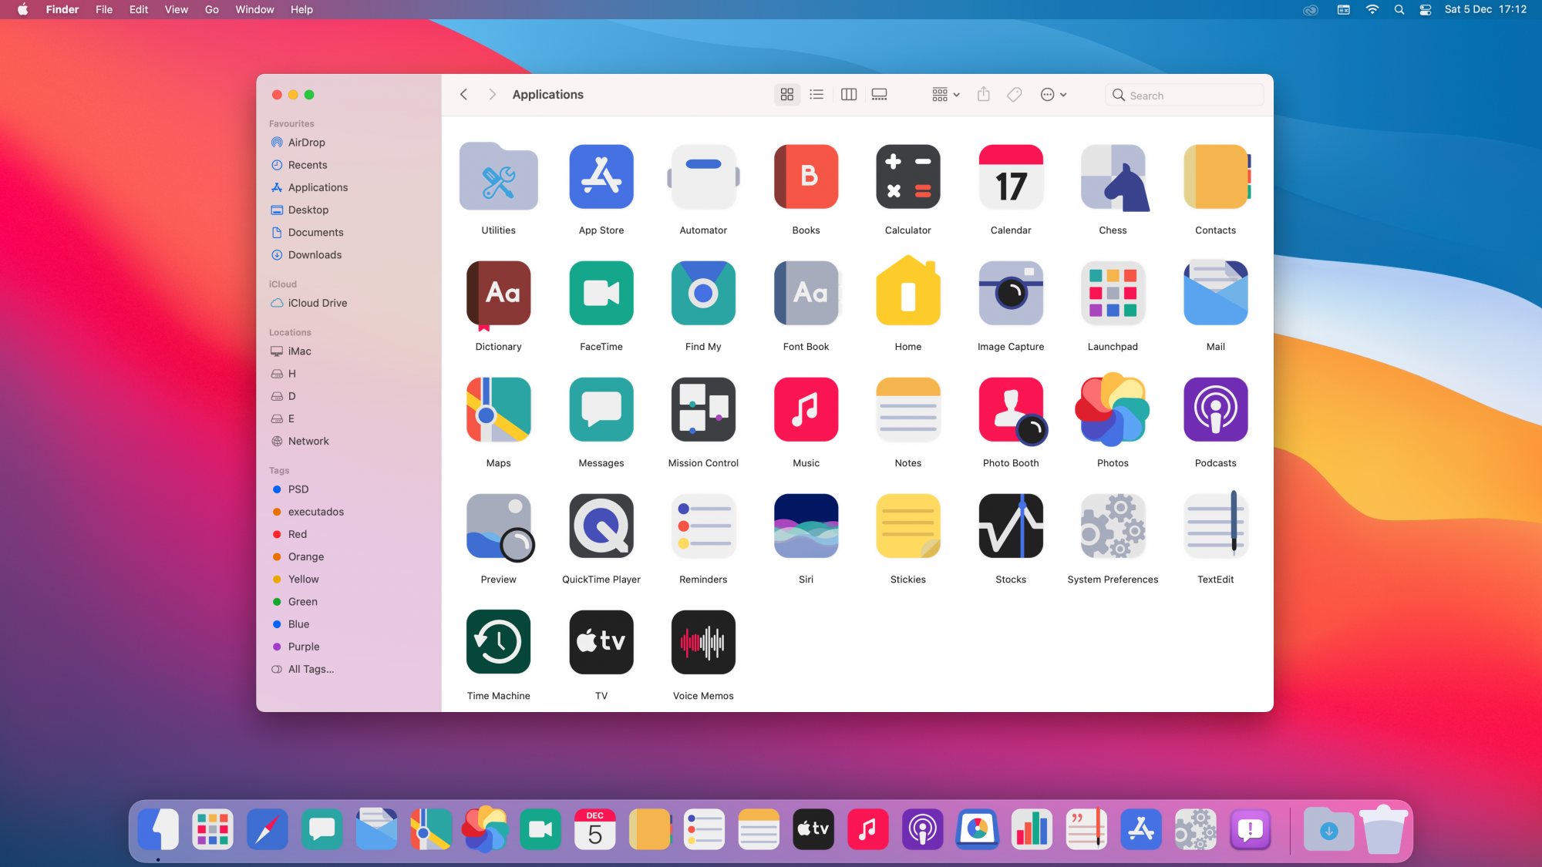Screen dimensions: 1542x867
Task: Click the Voice Memos icon
Action: tap(703, 643)
